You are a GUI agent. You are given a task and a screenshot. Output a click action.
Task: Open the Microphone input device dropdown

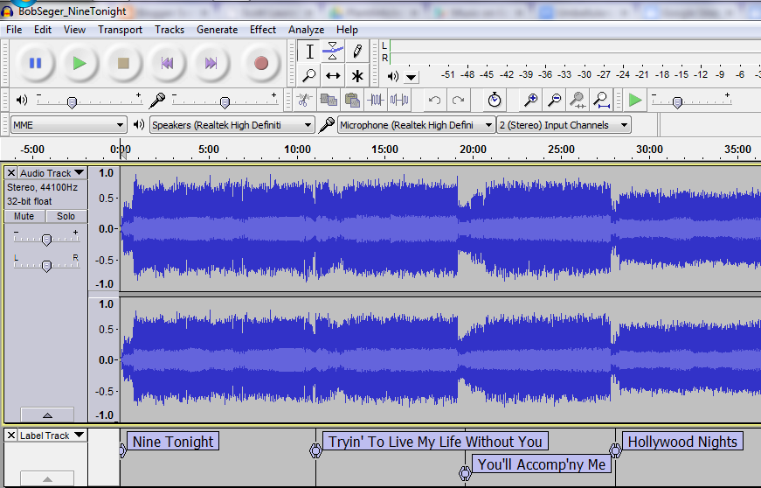pos(417,125)
